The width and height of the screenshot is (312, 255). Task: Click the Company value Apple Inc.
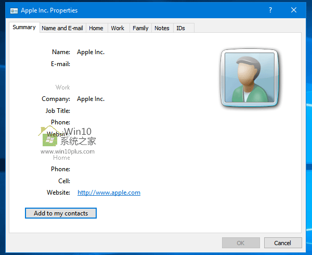pyautogui.click(x=90, y=99)
